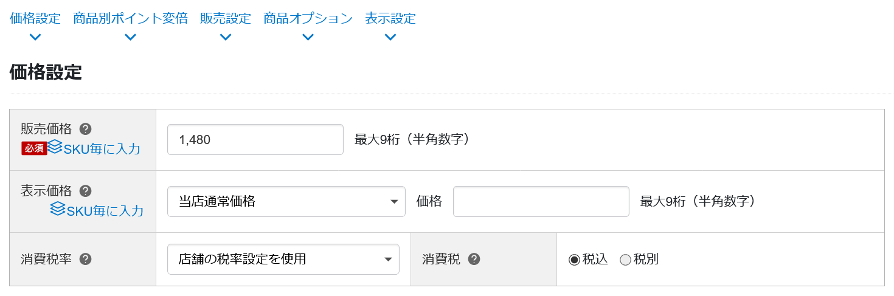Viewport: 894px width, 296px height.
Task: Click help icon next to 販売価格
Action: 86,129
